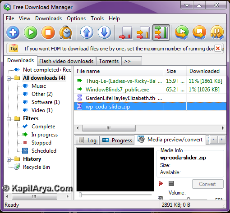Open the Downloads menu
The image size is (230, 213).
click(x=48, y=18)
